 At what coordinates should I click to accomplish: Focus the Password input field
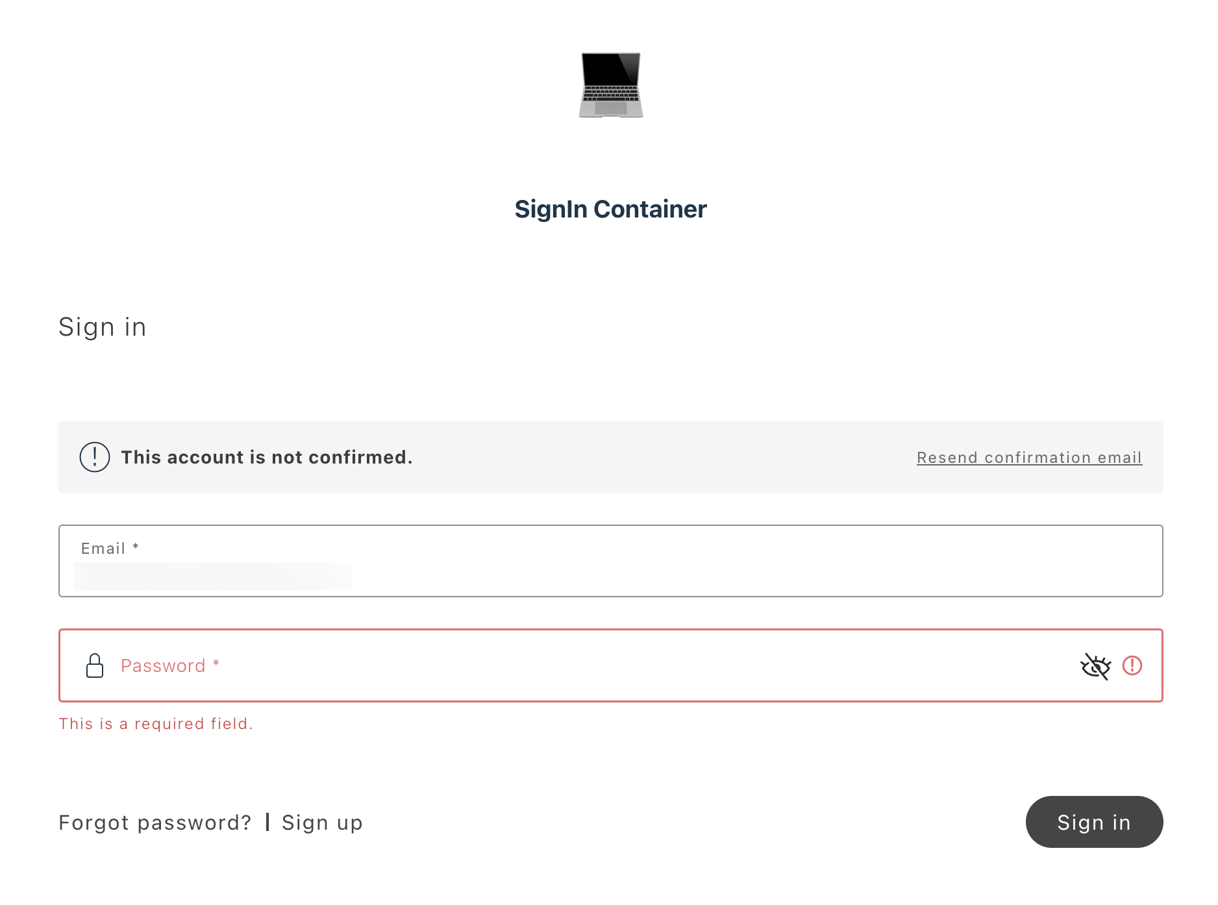[519, 665]
